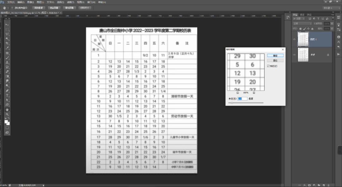
Task: Click the 确定 button in the blur dialog
Action: pyautogui.click(x=275, y=56)
